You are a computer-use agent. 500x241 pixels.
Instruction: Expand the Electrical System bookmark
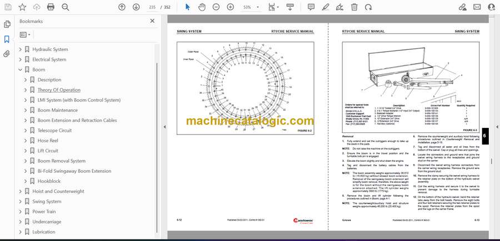coord(21,60)
